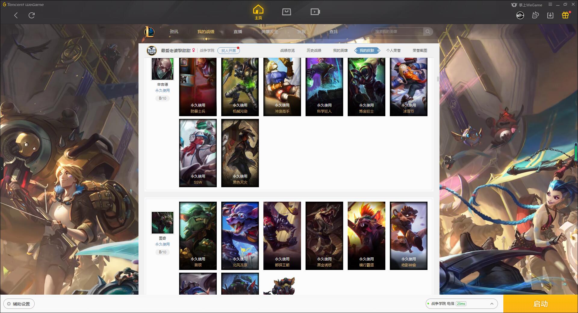Open the store icon in top bar
The image size is (578, 313).
[287, 12]
